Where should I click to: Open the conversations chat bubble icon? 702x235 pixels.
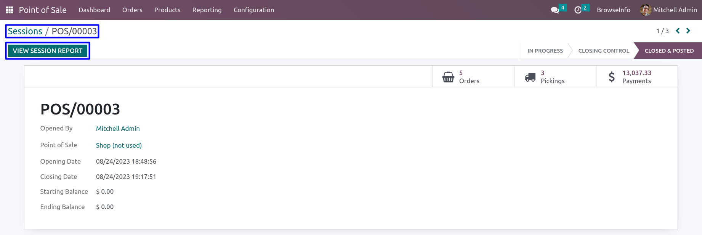tap(555, 10)
